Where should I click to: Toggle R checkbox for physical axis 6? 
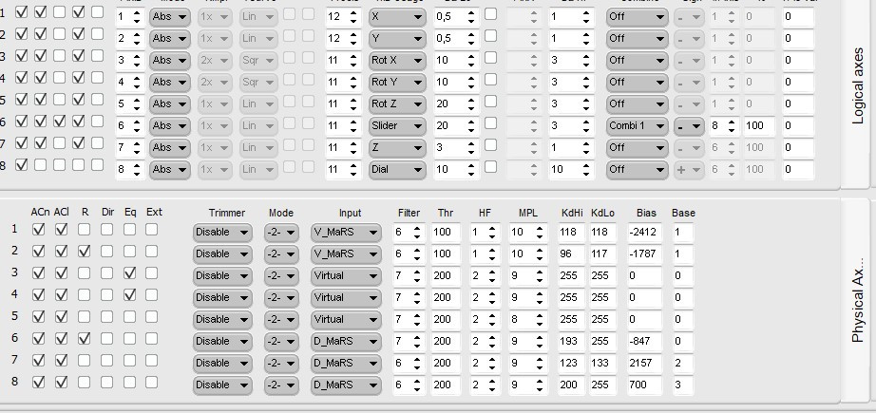coord(84,338)
